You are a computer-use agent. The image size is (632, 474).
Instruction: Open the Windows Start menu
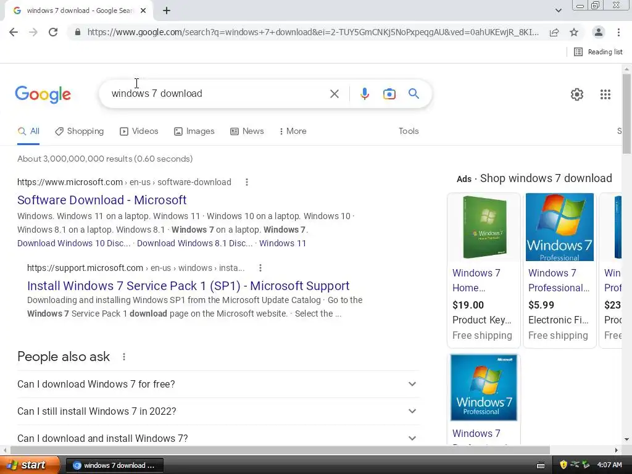click(30, 465)
